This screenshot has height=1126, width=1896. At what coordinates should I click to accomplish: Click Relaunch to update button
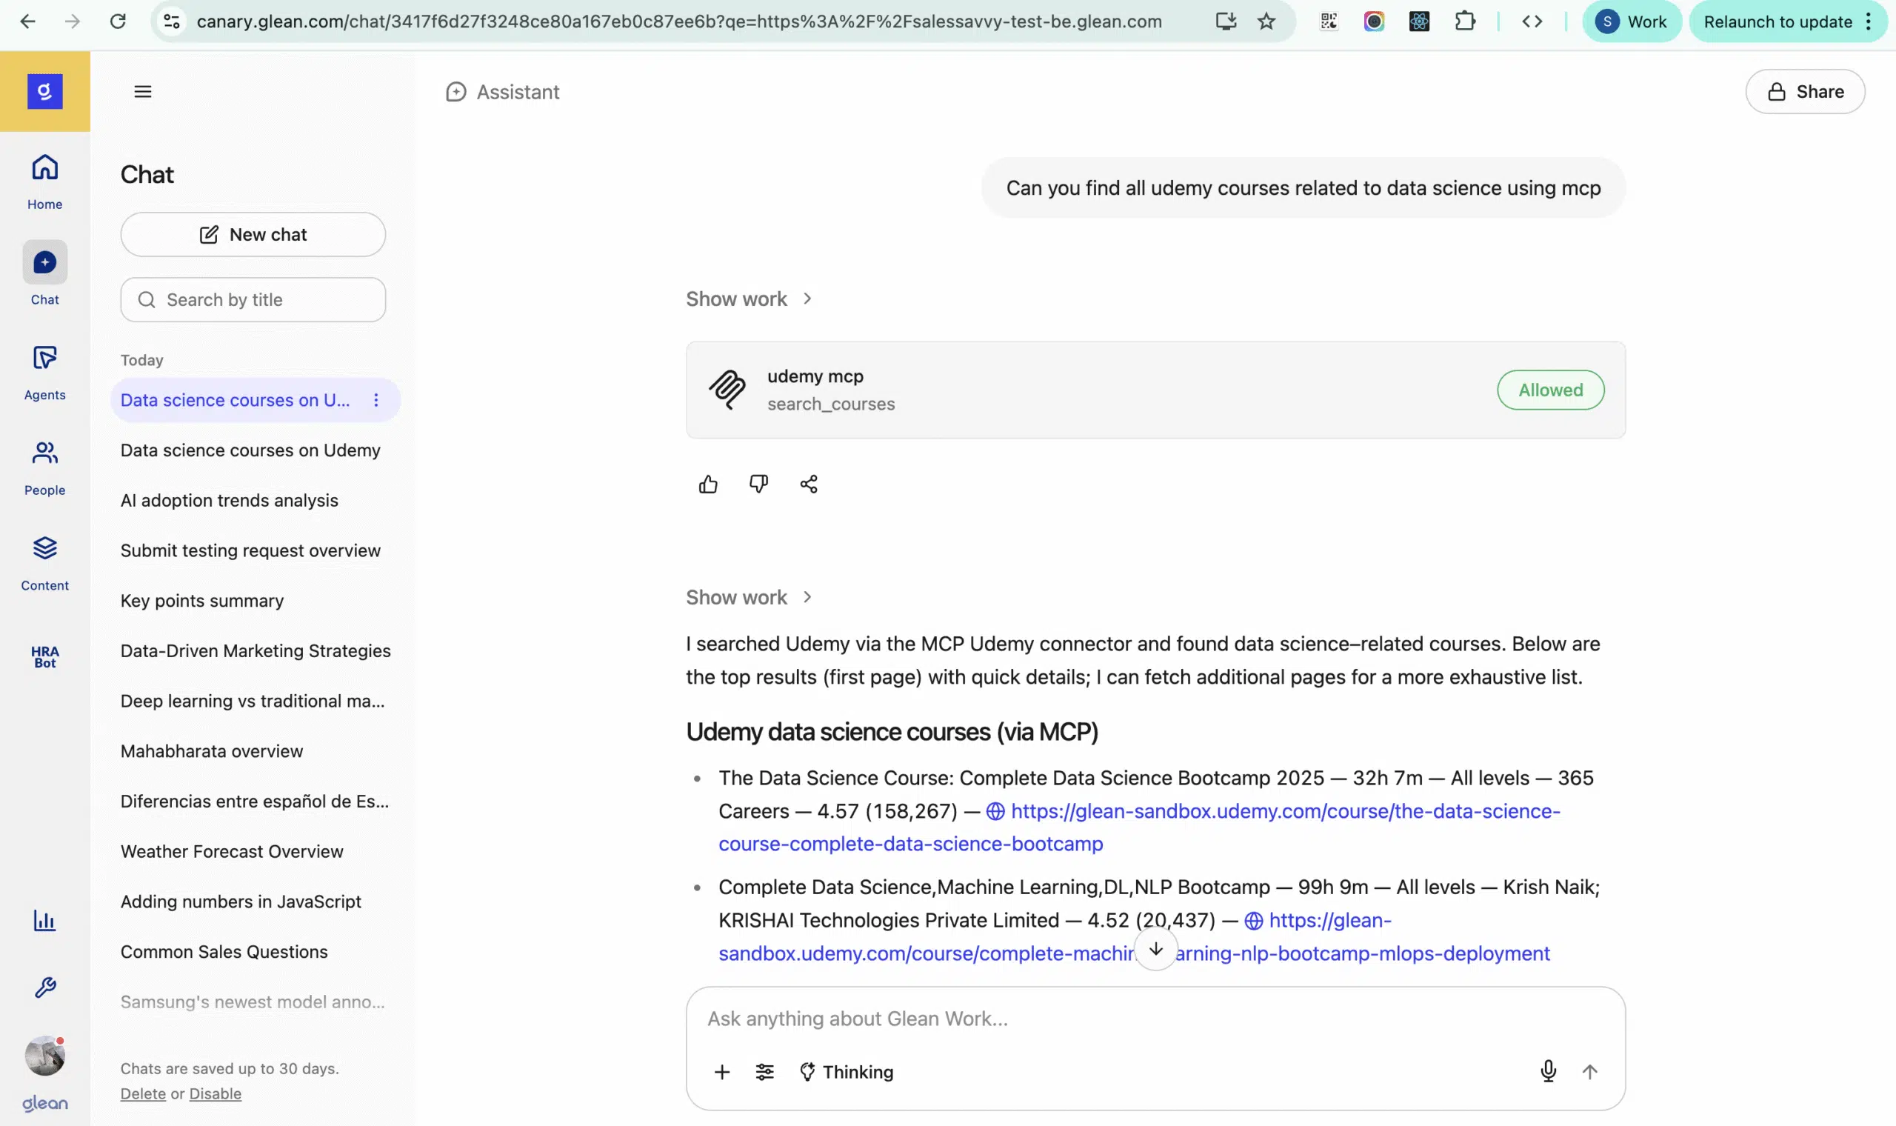(x=1777, y=21)
